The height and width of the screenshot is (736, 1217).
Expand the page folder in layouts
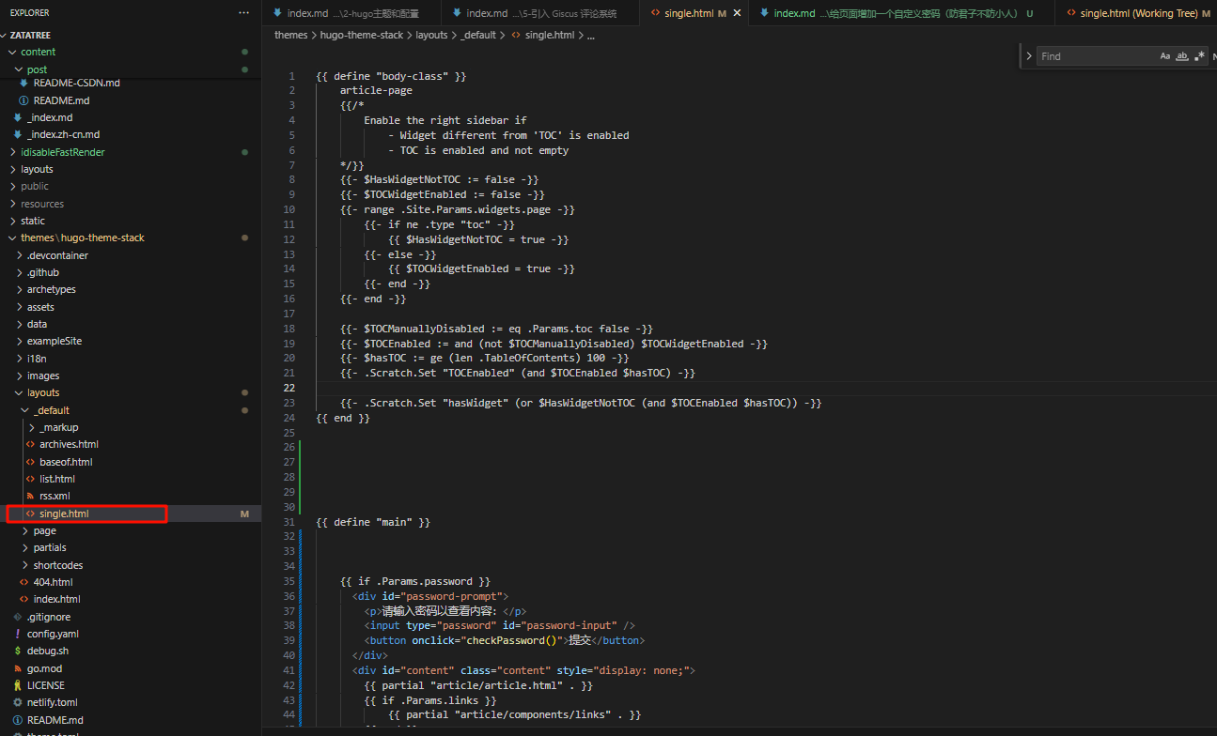pos(25,530)
